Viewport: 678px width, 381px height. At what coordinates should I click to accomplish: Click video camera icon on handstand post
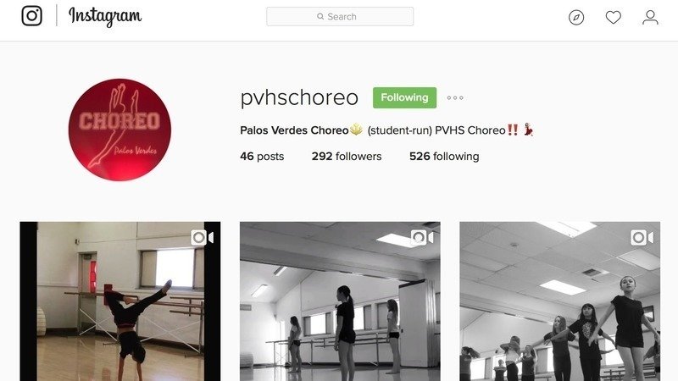(x=203, y=238)
